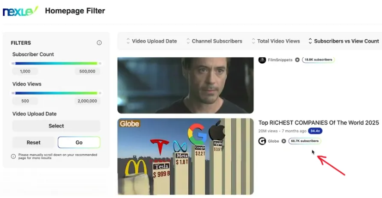Click the verified badge beside FilmSnippets

[297, 60]
